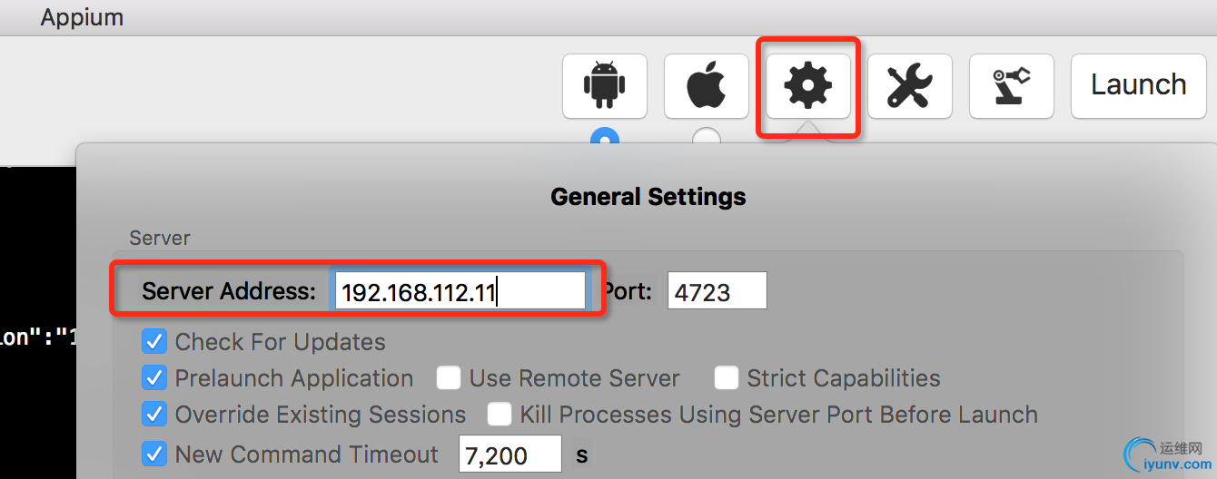Open the Android settings icon
The image size is (1217, 479).
604,86
